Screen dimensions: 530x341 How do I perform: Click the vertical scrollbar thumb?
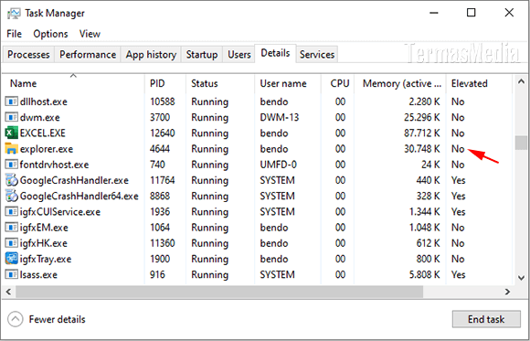521,143
